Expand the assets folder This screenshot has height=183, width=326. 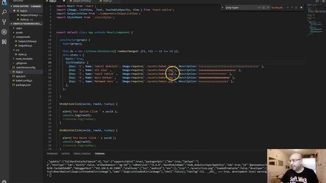click(19, 33)
